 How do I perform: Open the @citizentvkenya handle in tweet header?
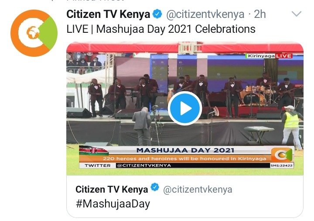point(205,14)
